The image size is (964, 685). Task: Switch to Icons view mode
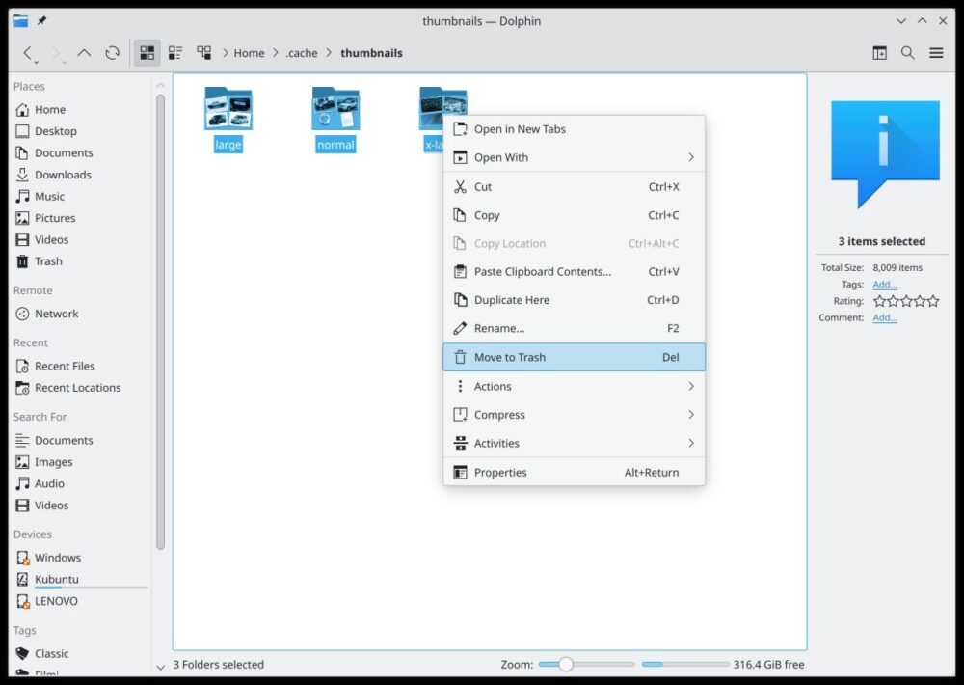pyautogui.click(x=147, y=53)
